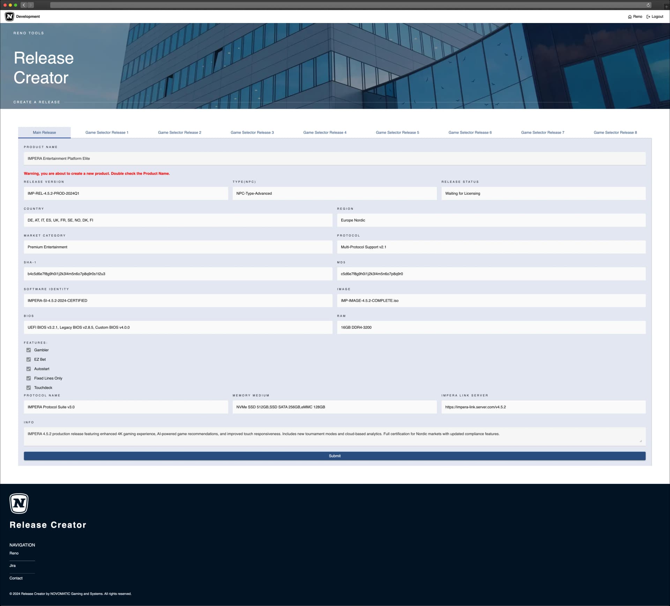
Task: Toggle the Autostart checkbox
Action: pyautogui.click(x=29, y=369)
